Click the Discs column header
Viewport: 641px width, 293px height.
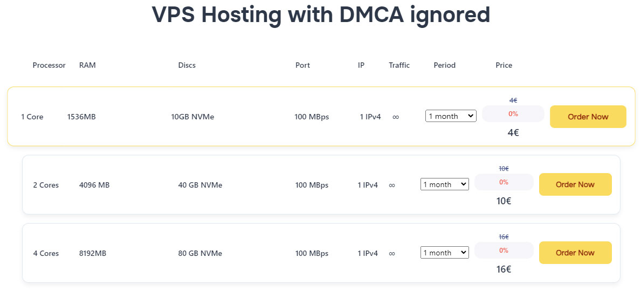click(x=187, y=65)
